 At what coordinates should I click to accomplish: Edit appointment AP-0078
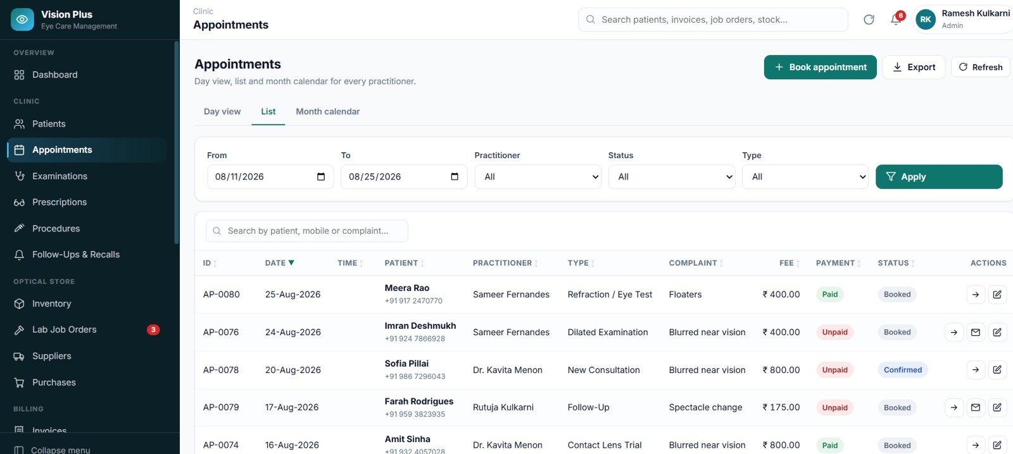tap(997, 370)
